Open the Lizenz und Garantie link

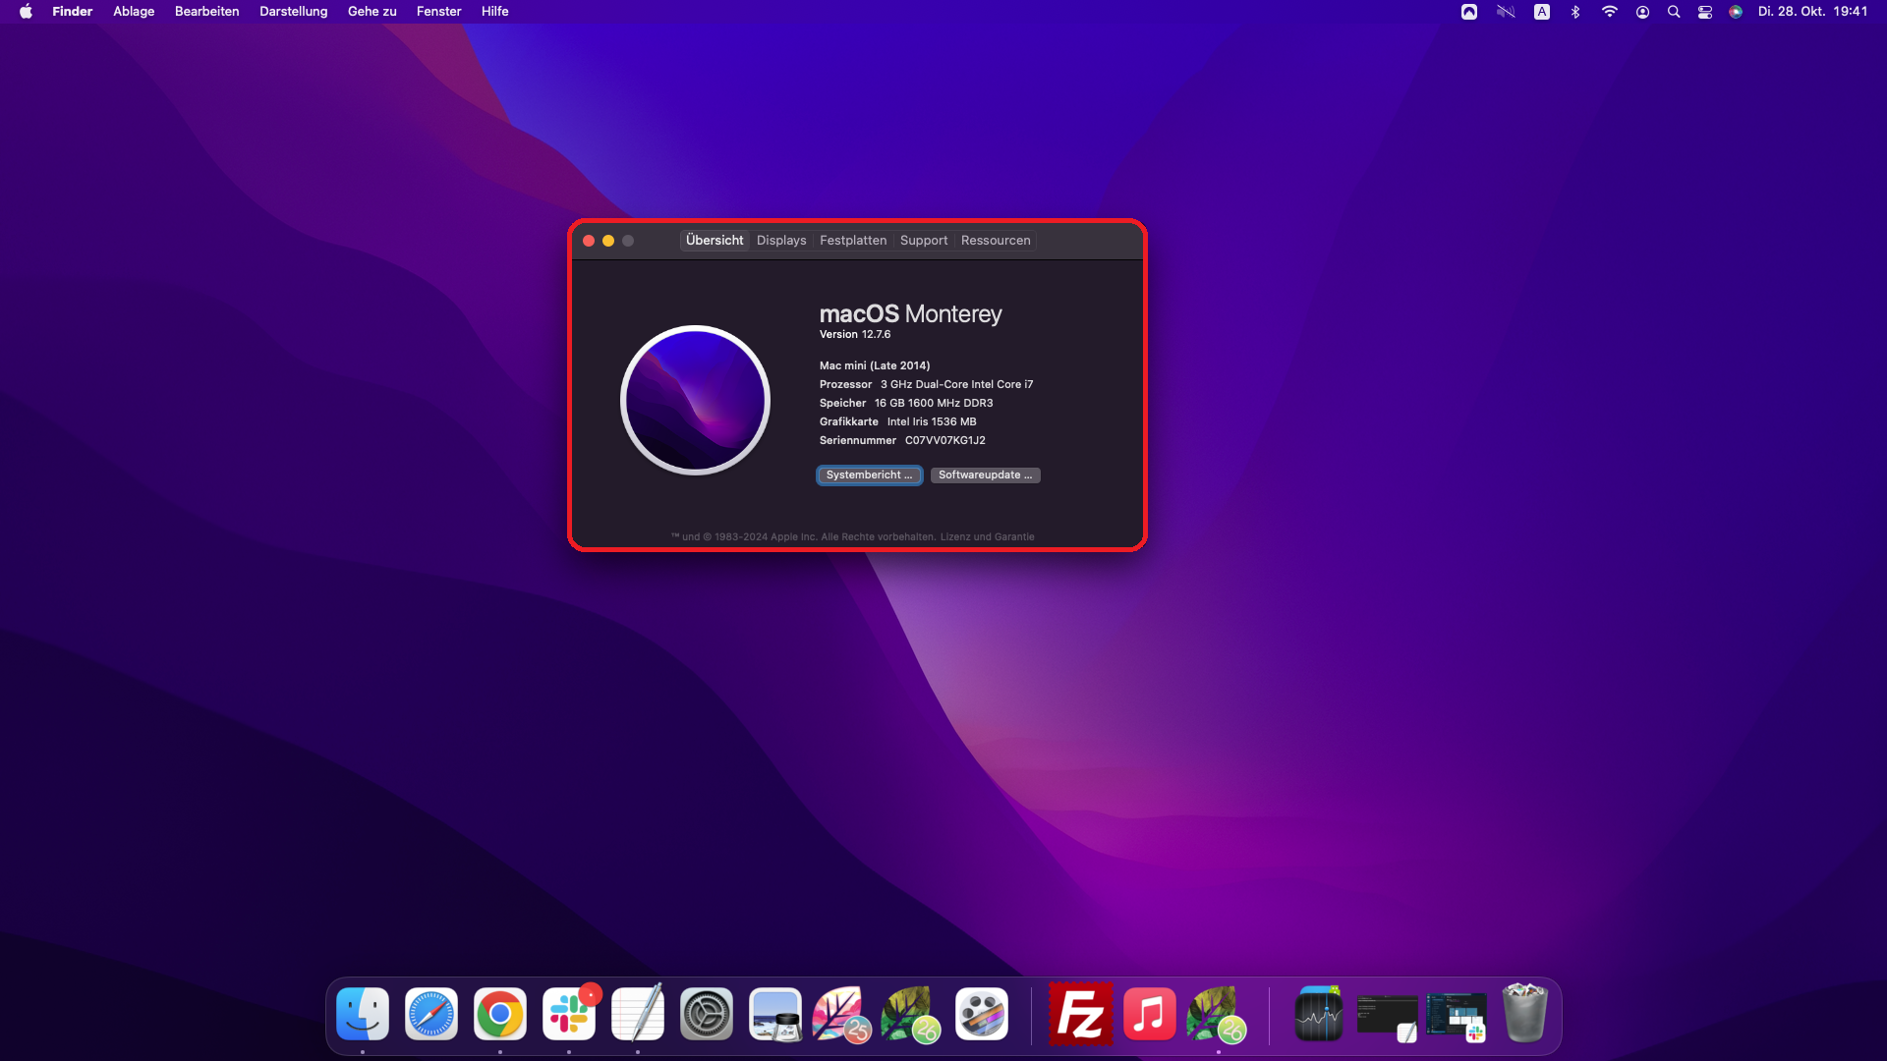coord(987,537)
